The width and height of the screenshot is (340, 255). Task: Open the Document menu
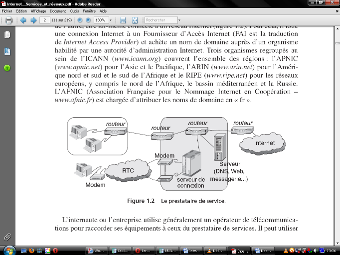(x=58, y=11)
